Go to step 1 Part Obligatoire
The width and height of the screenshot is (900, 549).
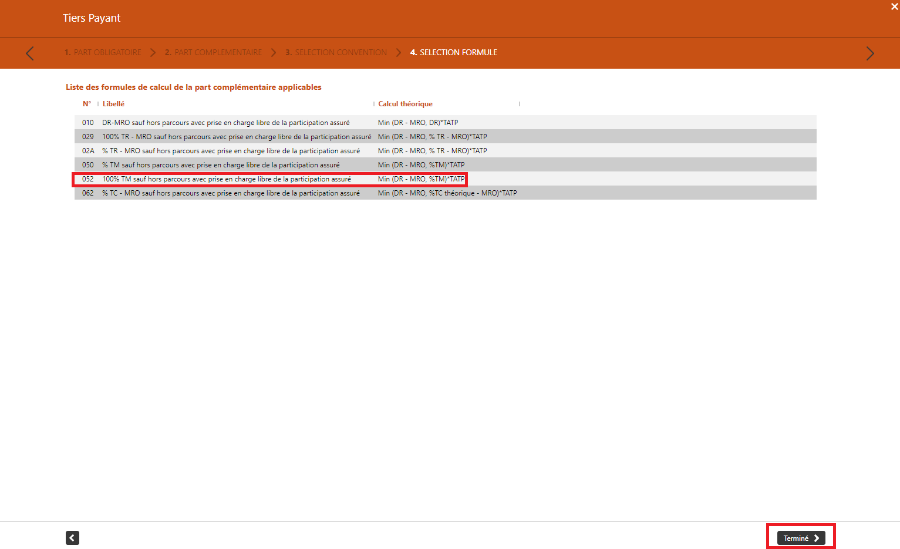coord(103,53)
